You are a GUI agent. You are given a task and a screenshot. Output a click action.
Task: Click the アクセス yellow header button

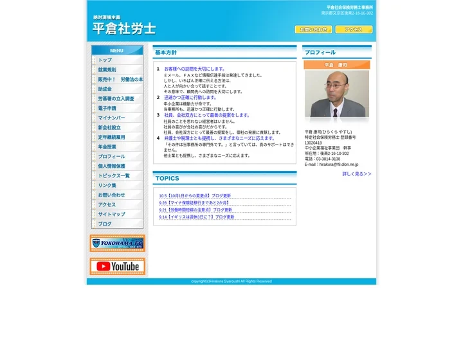(x=354, y=30)
